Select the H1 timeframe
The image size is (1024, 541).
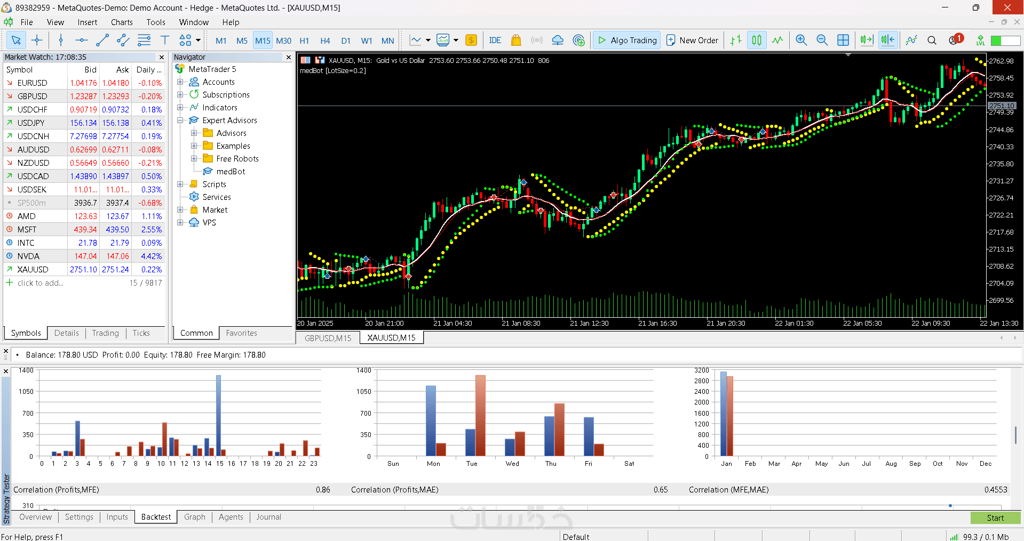tap(304, 41)
